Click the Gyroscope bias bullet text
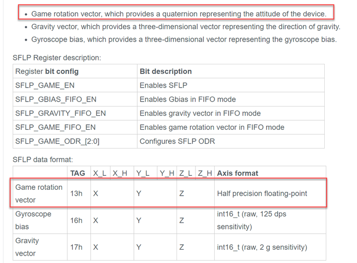The height and width of the screenshot is (263, 357). click(183, 39)
